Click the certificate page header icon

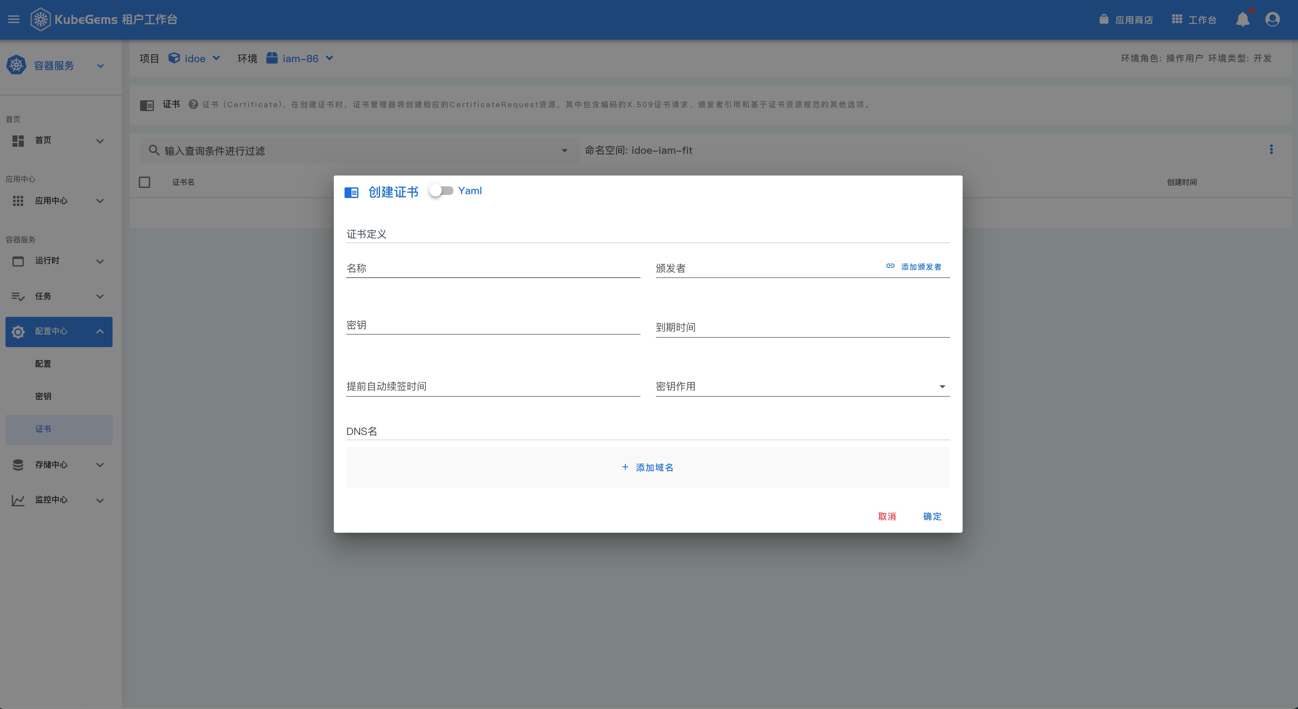pyautogui.click(x=147, y=105)
